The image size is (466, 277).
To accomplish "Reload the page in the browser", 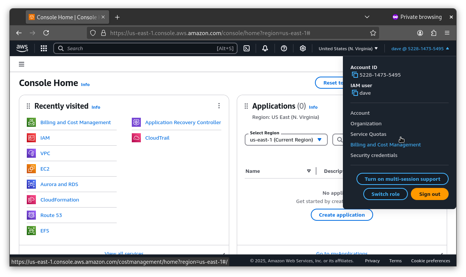I will pyautogui.click(x=46, y=33).
